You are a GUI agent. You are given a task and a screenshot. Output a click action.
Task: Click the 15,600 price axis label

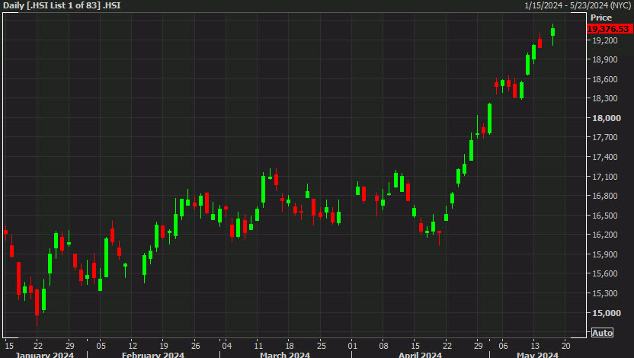(605, 273)
